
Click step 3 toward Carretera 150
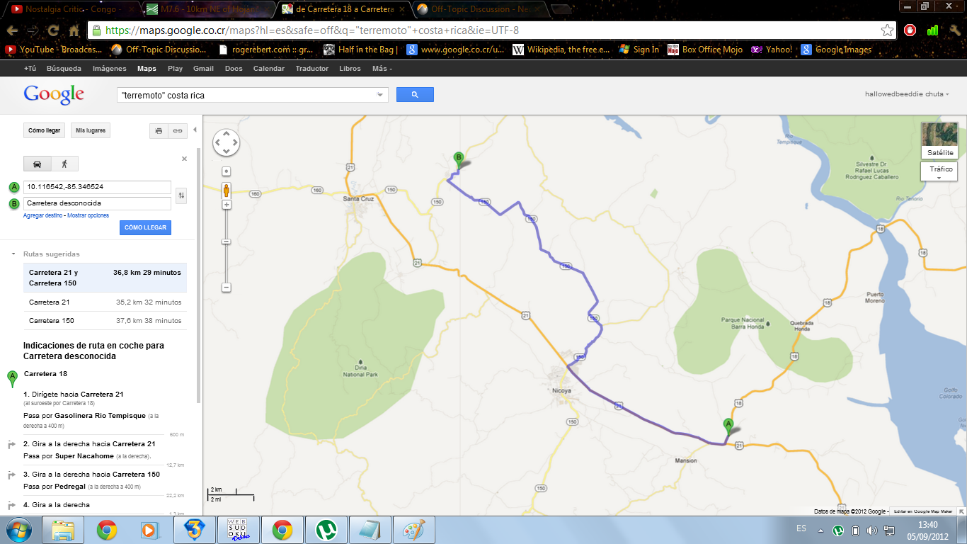pyautogui.click(x=91, y=475)
